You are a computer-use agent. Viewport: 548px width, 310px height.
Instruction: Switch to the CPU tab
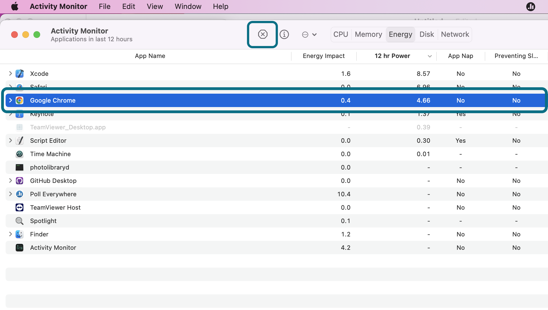click(341, 34)
